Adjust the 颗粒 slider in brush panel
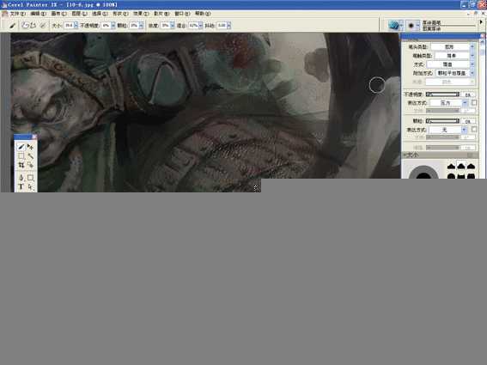The height and width of the screenshot is (365, 487). pyautogui.click(x=442, y=121)
